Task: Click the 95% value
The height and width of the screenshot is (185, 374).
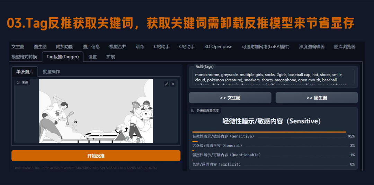Action: pos(351,136)
